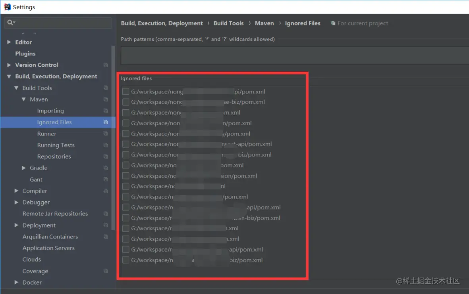
Task: Click the 'For current project' icon in header
Action: pyautogui.click(x=333, y=23)
